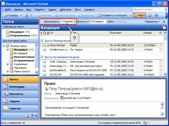Collapse the Дата: На прошлой неделе group
Viewport: 169px width, 126px height.
42,57
